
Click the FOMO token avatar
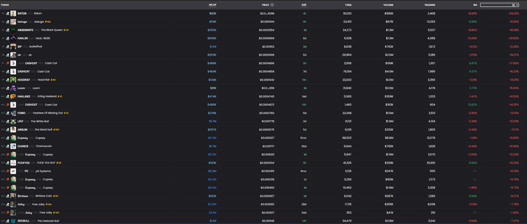pyautogui.click(x=13, y=113)
